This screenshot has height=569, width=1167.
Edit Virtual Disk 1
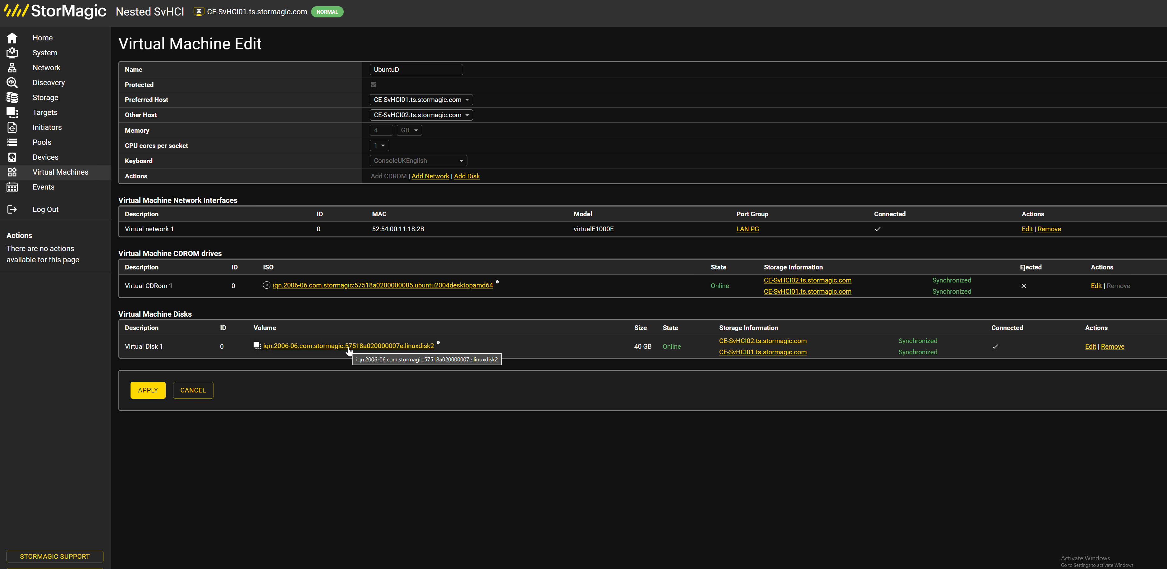click(x=1090, y=346)
